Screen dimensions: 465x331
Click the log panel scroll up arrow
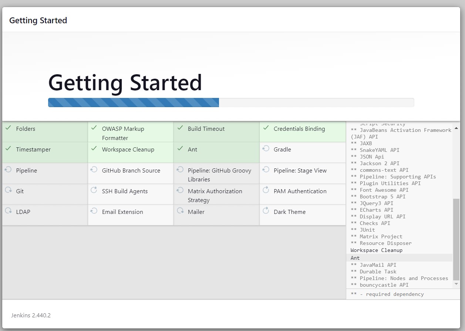click(456, 128)
